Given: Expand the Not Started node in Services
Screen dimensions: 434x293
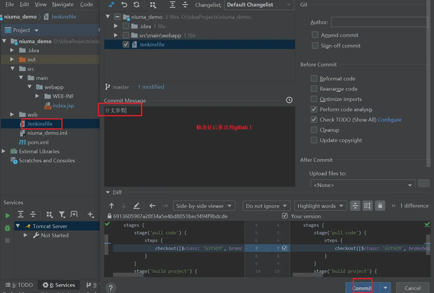Looking at the screenshot, I should tap(25, 235).
